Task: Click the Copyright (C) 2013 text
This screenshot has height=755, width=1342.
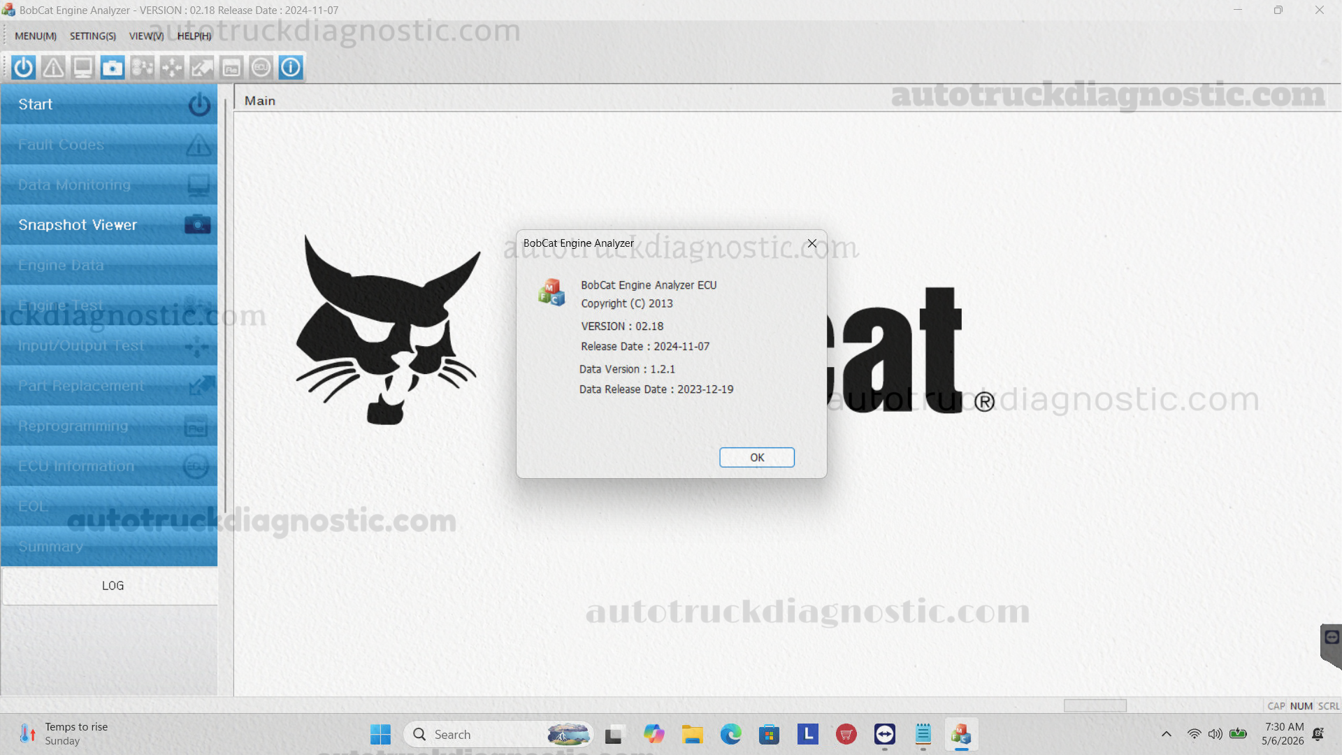Action: (x=627, y=303)
